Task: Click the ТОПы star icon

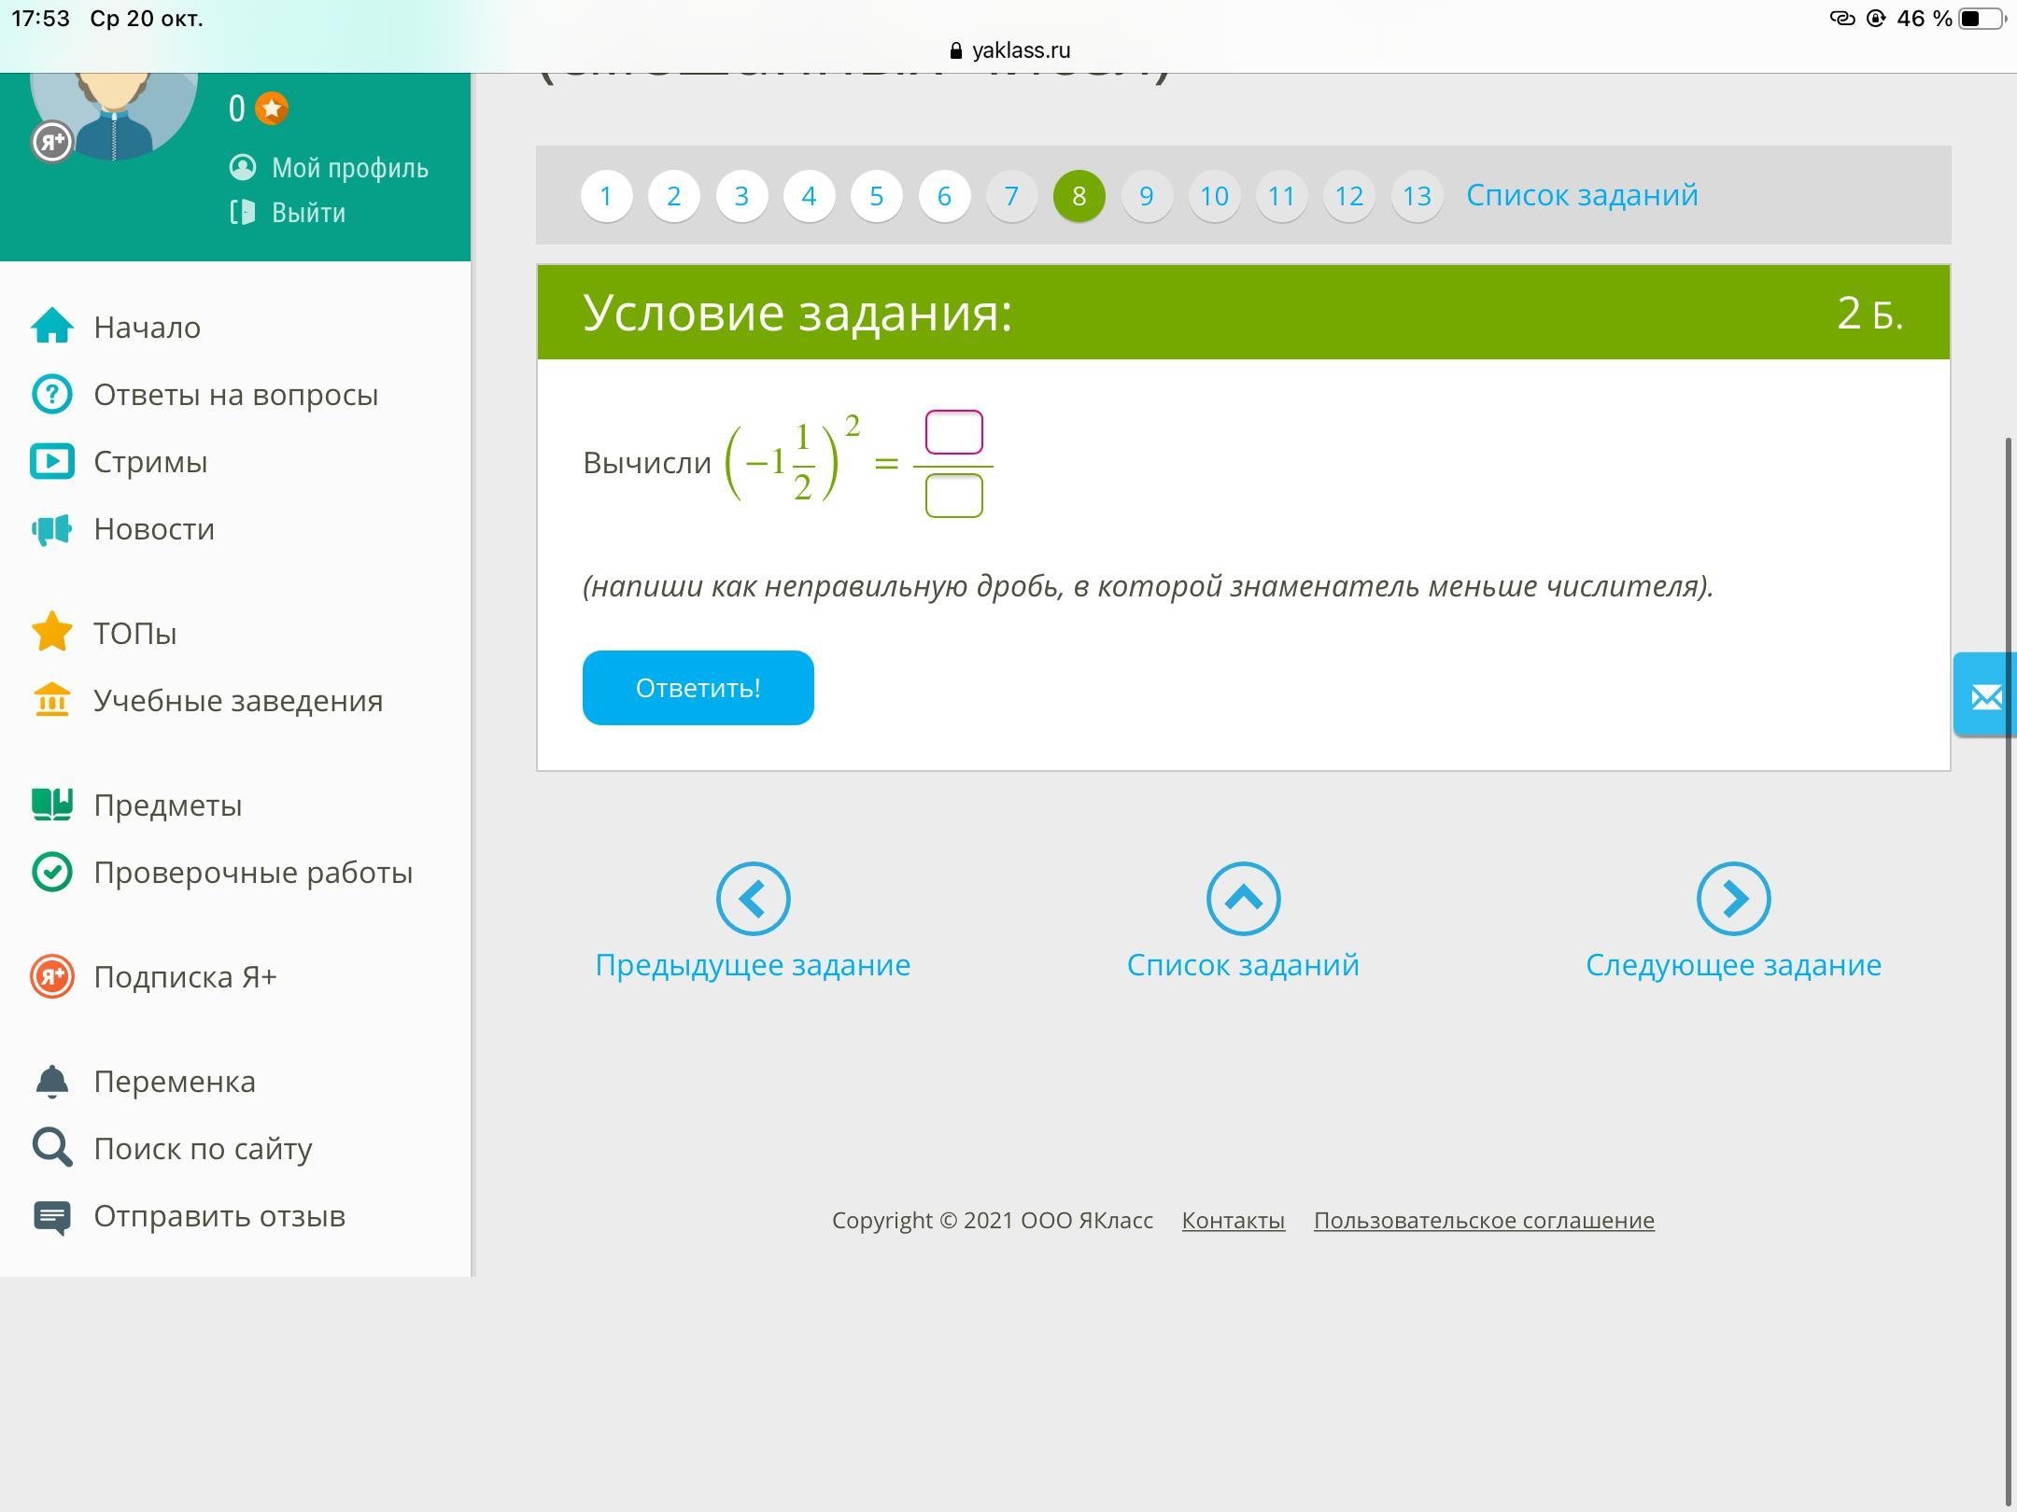Action: tap(52, 632)
